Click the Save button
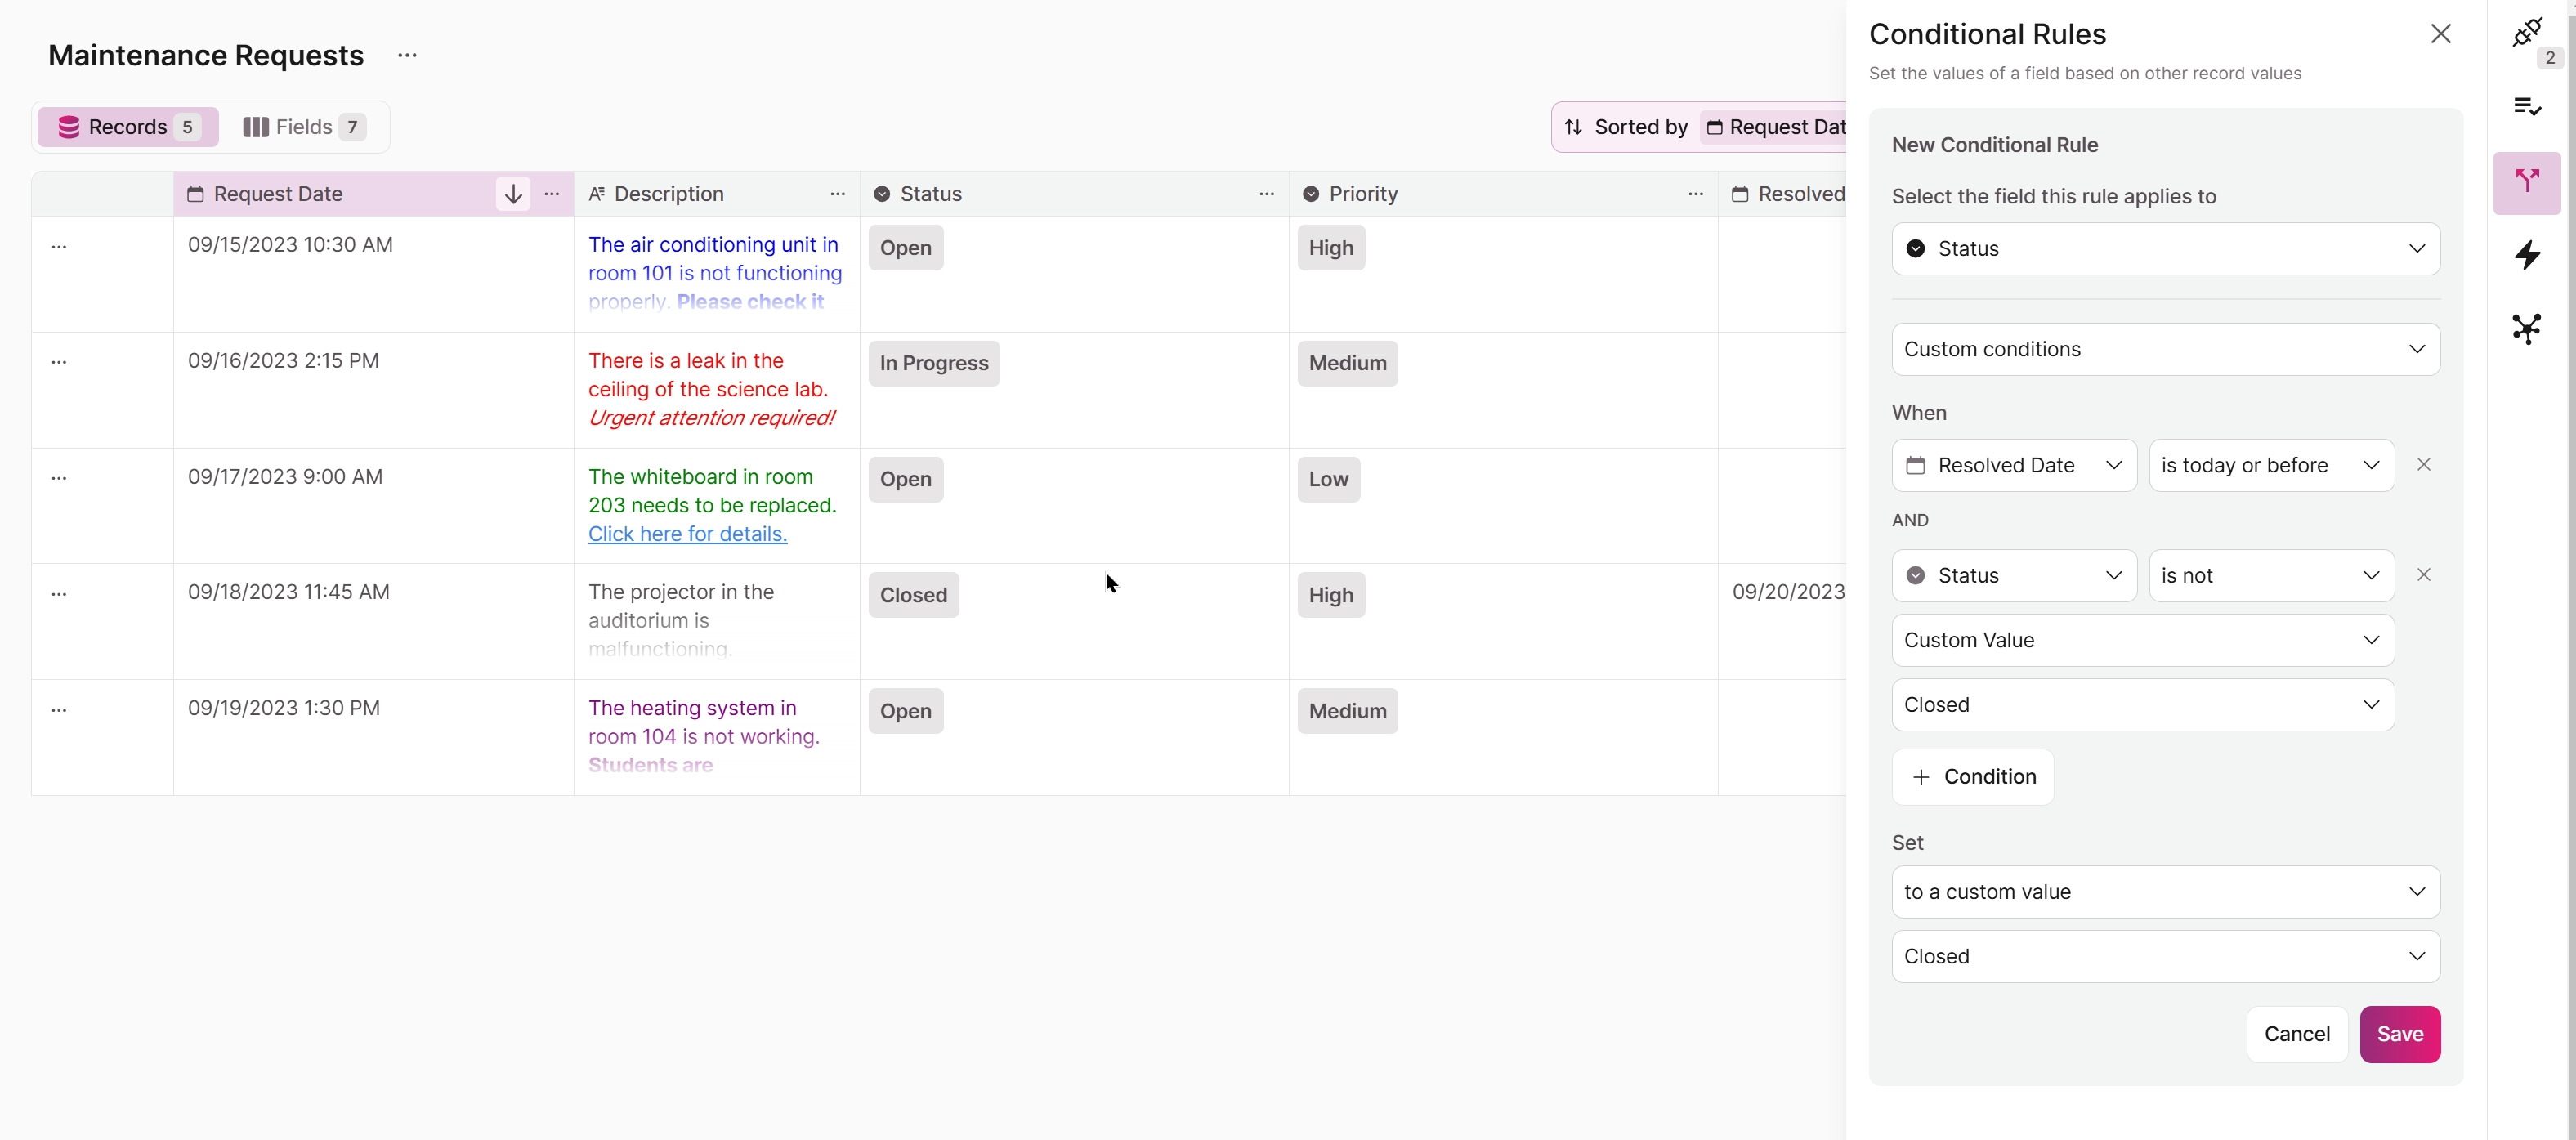2576x1140 pixels. (2400, 1033)
